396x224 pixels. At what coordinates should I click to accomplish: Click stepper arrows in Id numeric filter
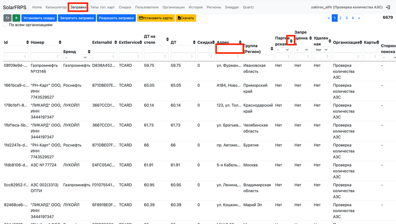tap(25, 57)
